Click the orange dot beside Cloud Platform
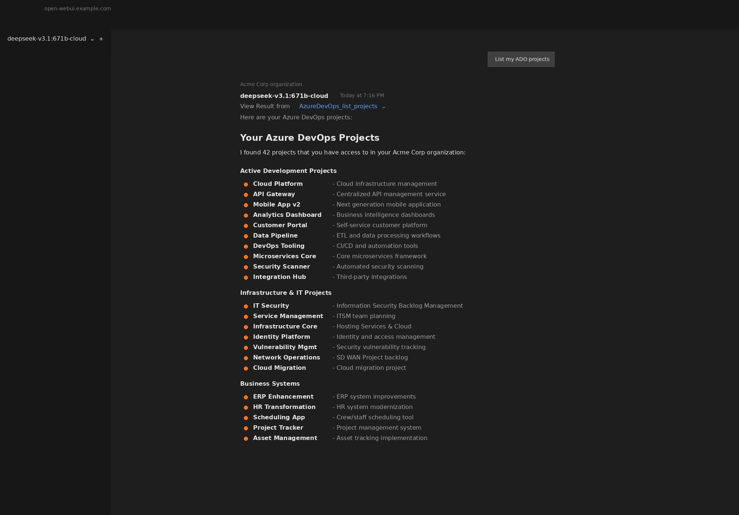The width and height of the screenshot is (739, 515). (x=246, y=184)
